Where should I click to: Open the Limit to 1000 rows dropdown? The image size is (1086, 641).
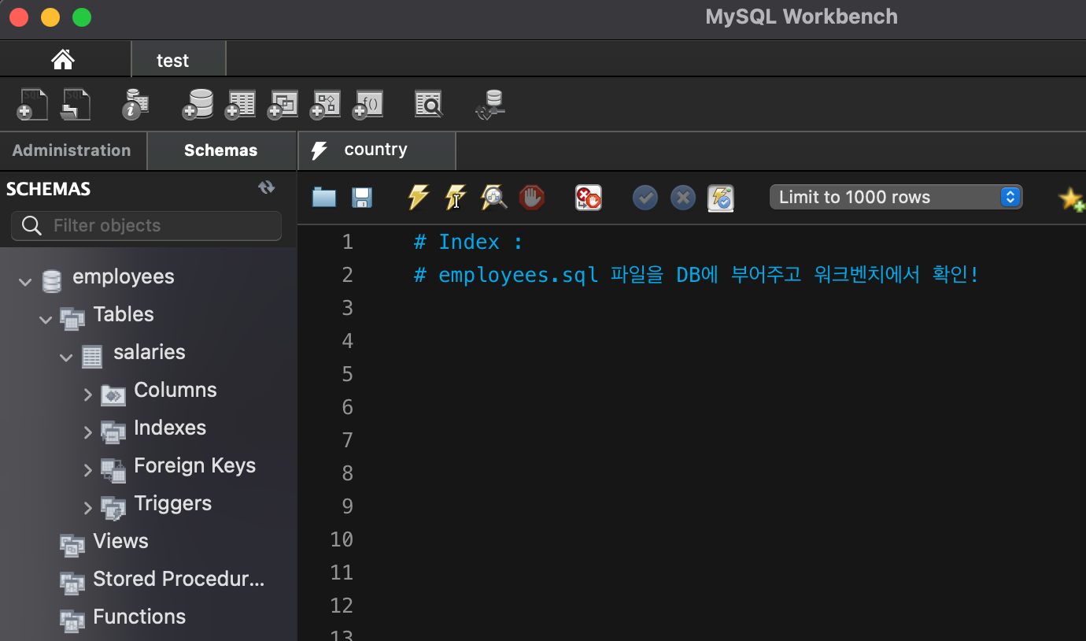(896, 197)
